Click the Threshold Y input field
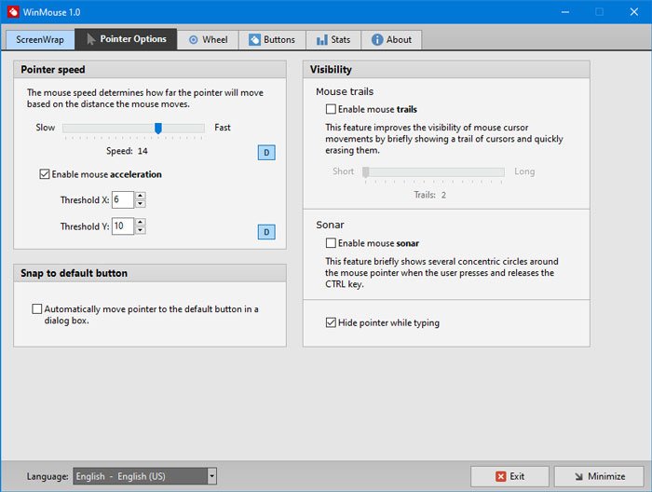 click(x=123, y=225)
